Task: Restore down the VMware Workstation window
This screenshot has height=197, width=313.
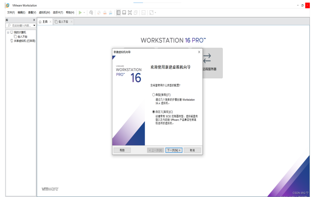Action: (302, 5)
